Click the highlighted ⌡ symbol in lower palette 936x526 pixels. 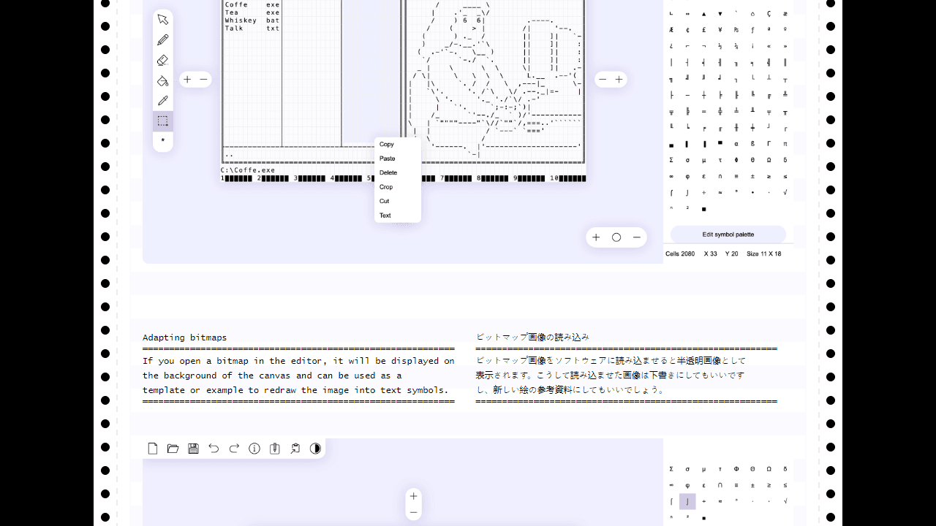click(687, 501)
